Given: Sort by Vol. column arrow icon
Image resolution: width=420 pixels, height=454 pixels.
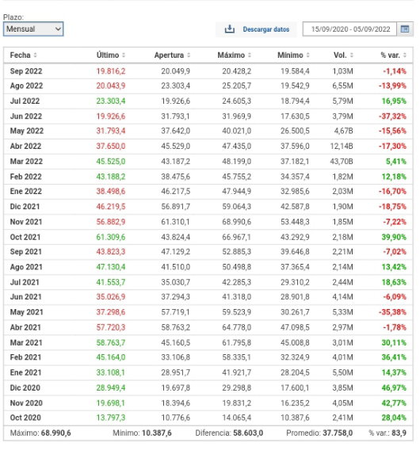Looking at the screenshot, I should [352, 55].
